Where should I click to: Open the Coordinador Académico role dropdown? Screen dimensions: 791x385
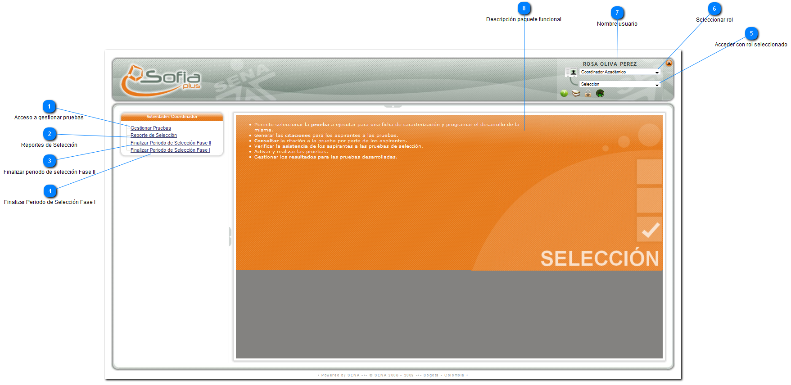(619, 72)
